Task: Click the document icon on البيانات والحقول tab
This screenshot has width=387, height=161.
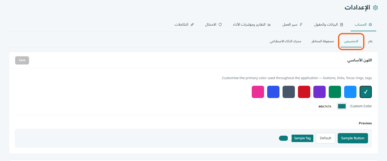Action: (x=342, y=25)
